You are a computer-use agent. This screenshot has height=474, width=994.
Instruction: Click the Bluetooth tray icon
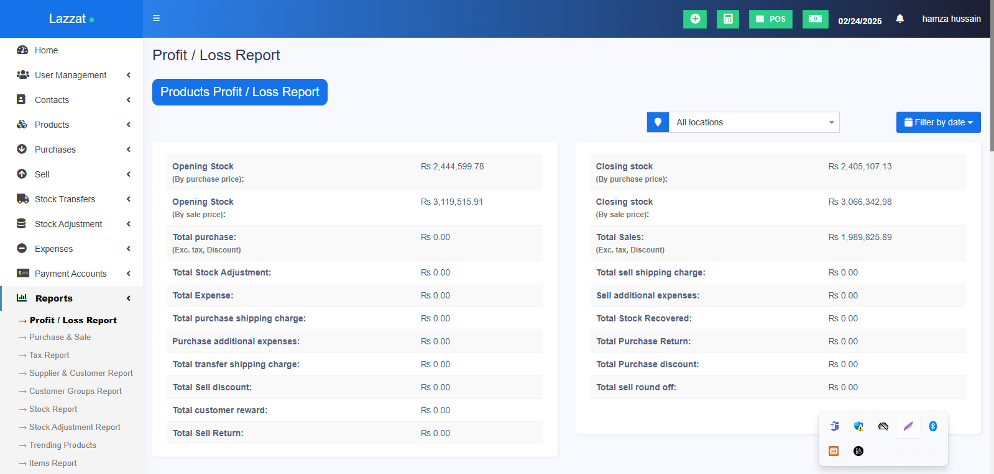932,426
